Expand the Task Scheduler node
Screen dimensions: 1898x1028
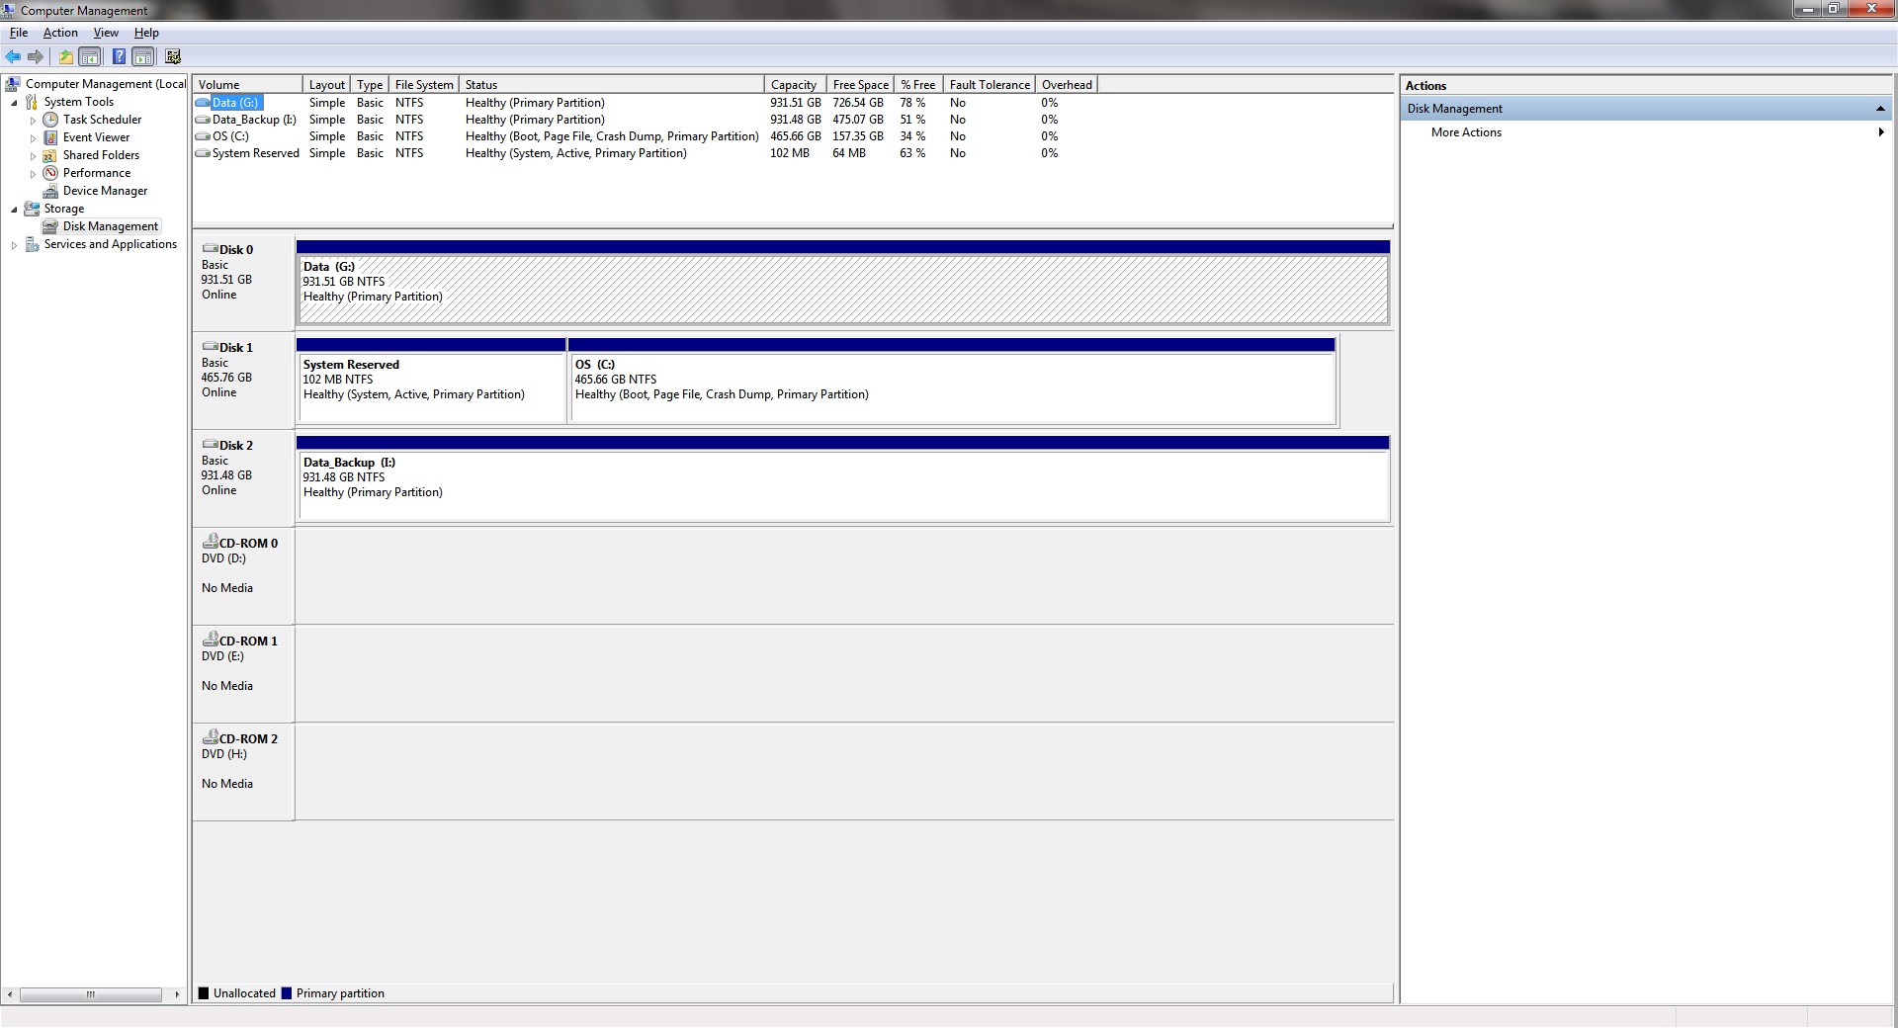point(33,121)
